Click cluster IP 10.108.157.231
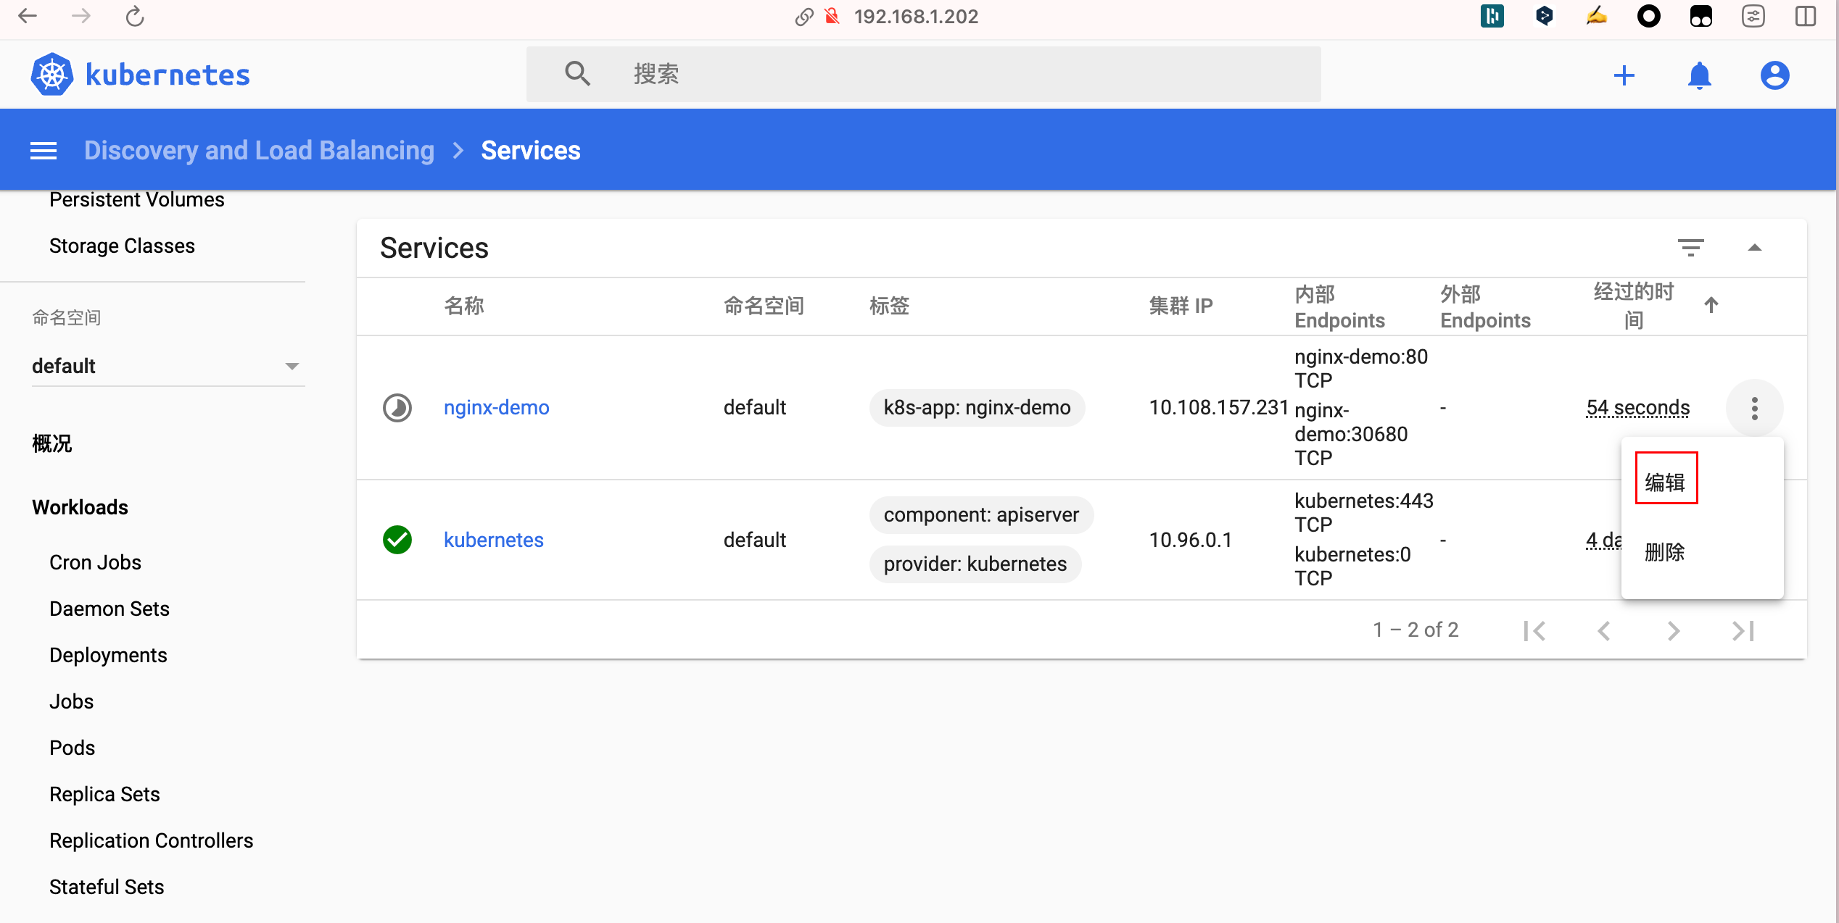Screen dimensions: 1839x923 tap(1218, 408)
